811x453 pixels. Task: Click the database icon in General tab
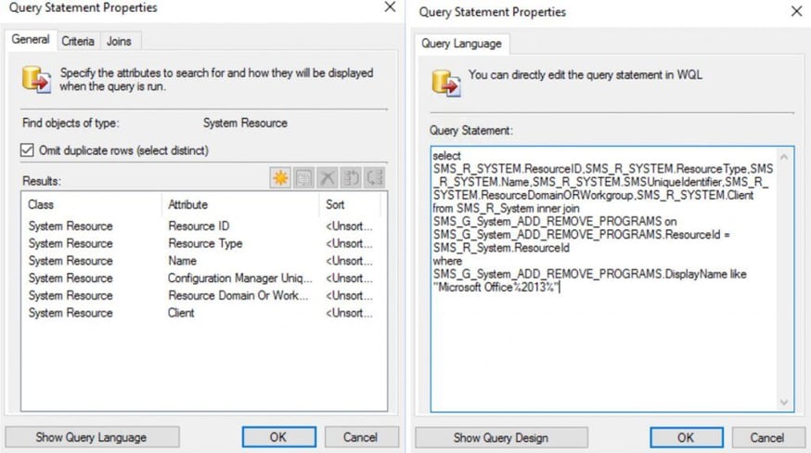click(36, 78)
